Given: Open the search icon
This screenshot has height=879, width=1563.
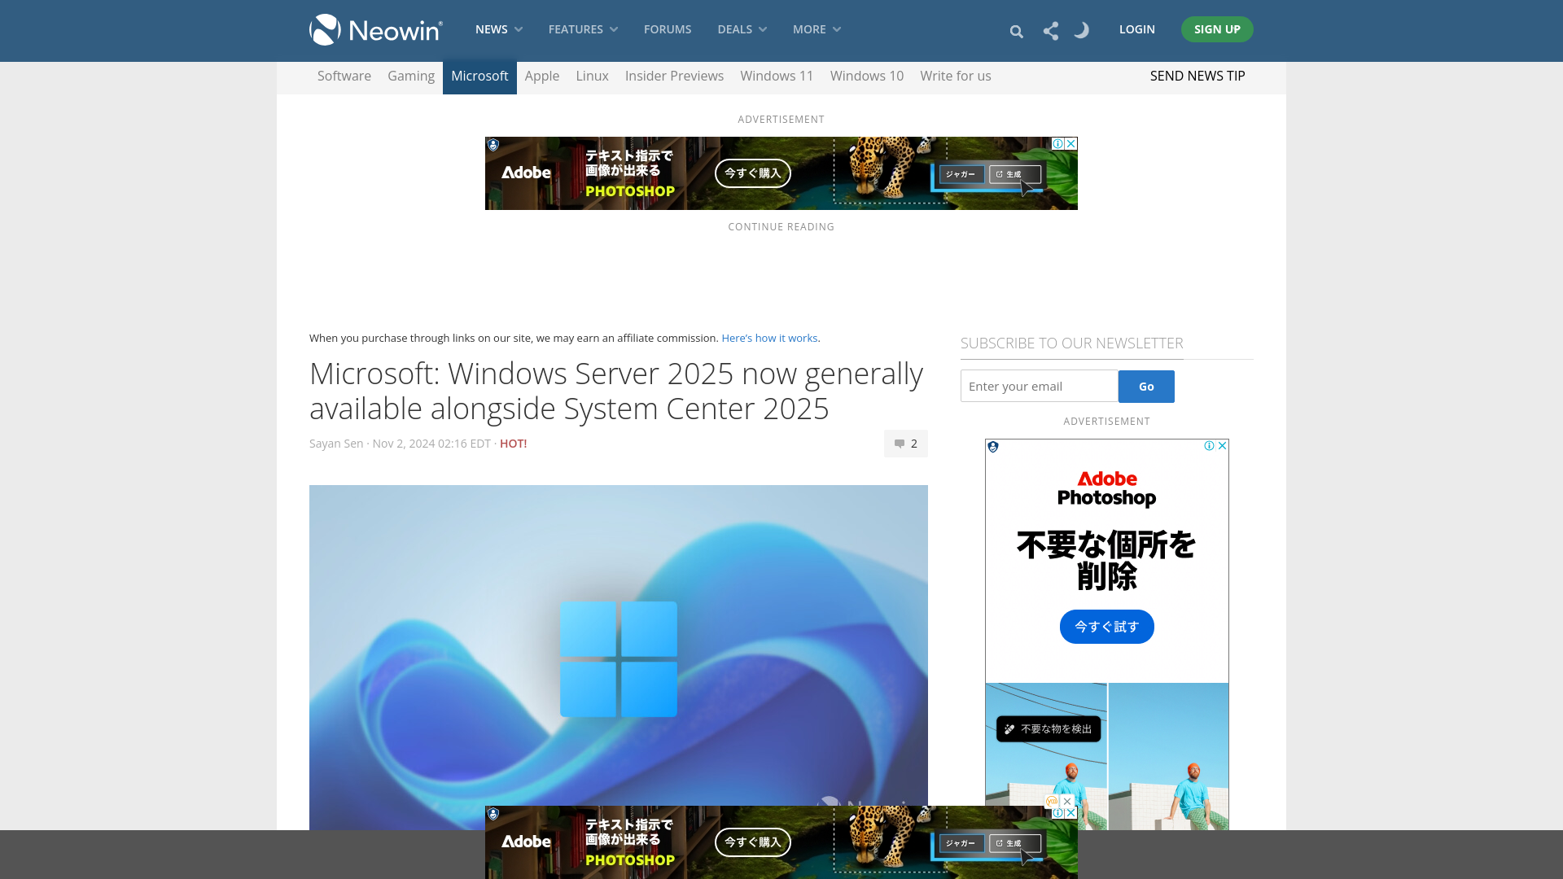Looking at the screenshot, I should coord(1017,30).
